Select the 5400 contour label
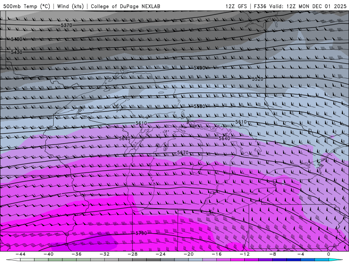This screenshot has height=262, width=349. [17, 39]
